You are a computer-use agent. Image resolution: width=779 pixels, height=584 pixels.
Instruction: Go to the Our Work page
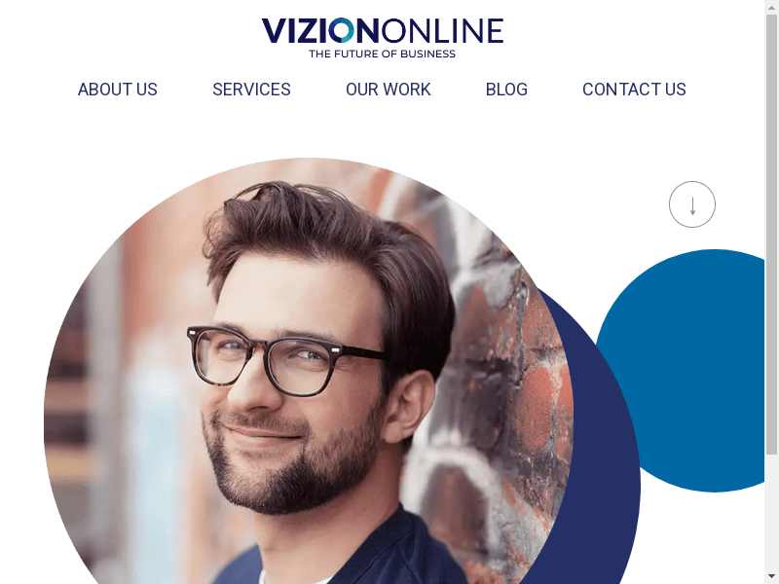388,90
